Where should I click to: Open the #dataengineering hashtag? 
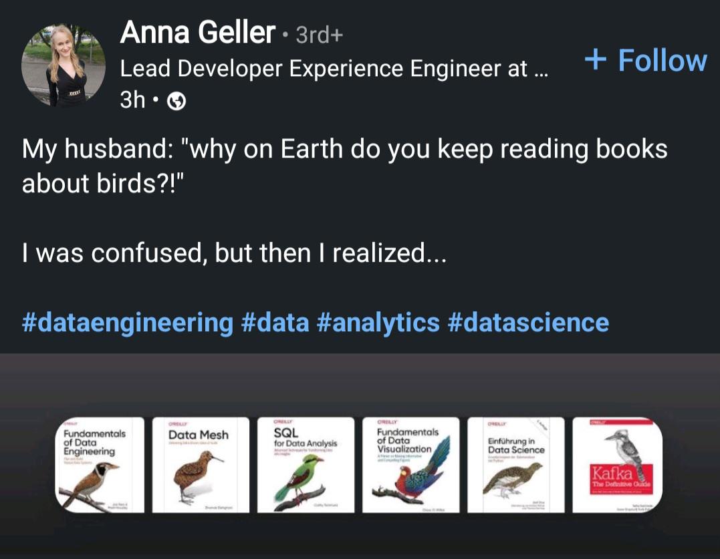click(126, 323)
